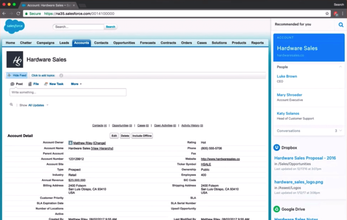The width and height of the screenshot is (347, 220).
Task: Click the Search button beside search box
Action: (x=110, y=27)
